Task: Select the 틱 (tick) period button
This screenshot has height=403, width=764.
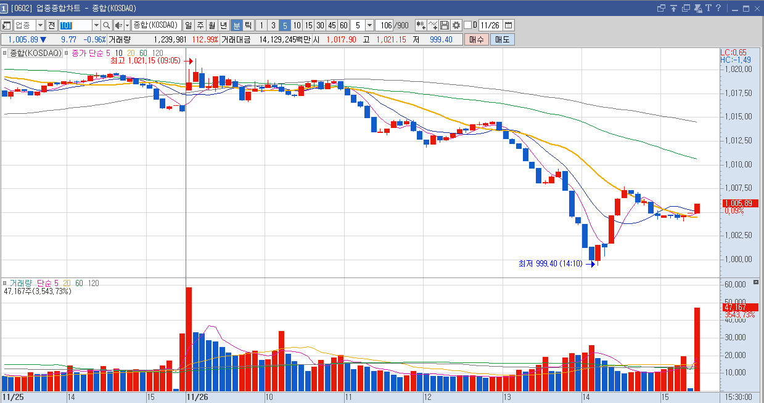Action: coord(248,25)
